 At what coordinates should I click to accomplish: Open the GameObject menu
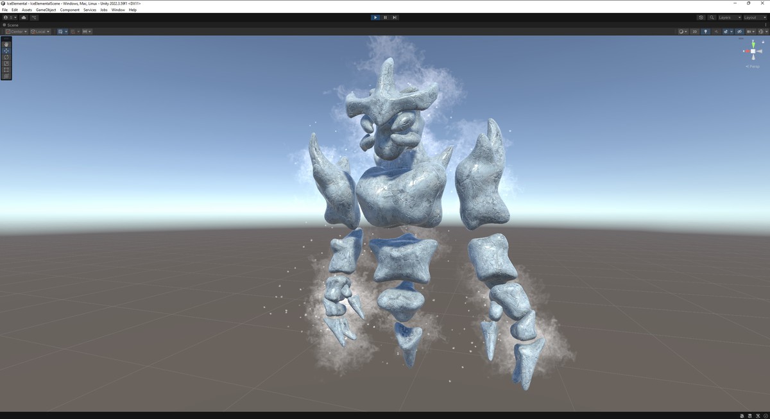[46, 10]
